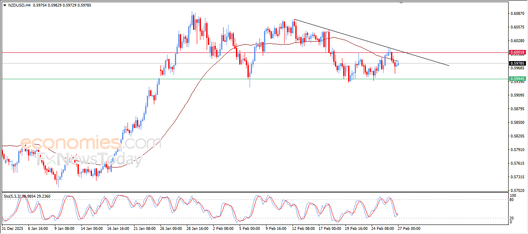
Task: Click the 31 Dec 2025 date label
Action: tap(13, 228)
